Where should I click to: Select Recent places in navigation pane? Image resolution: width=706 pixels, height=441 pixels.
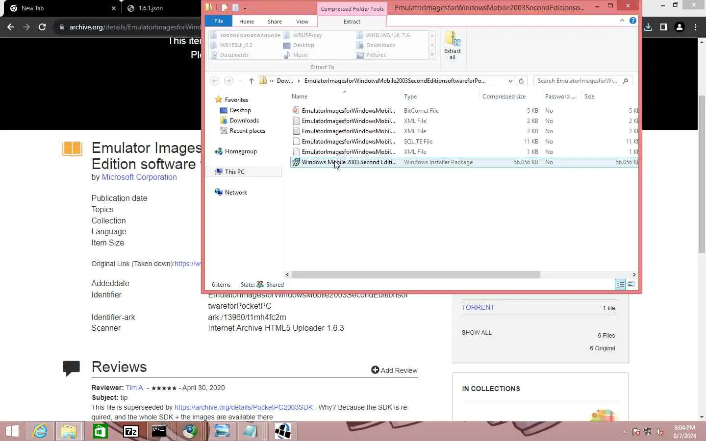247,131
